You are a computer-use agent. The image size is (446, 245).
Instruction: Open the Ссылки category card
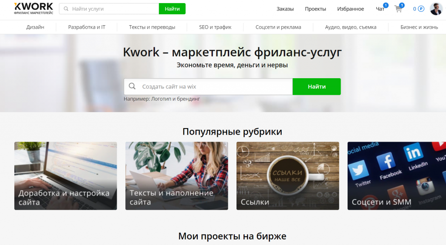[x=287, y=176]
